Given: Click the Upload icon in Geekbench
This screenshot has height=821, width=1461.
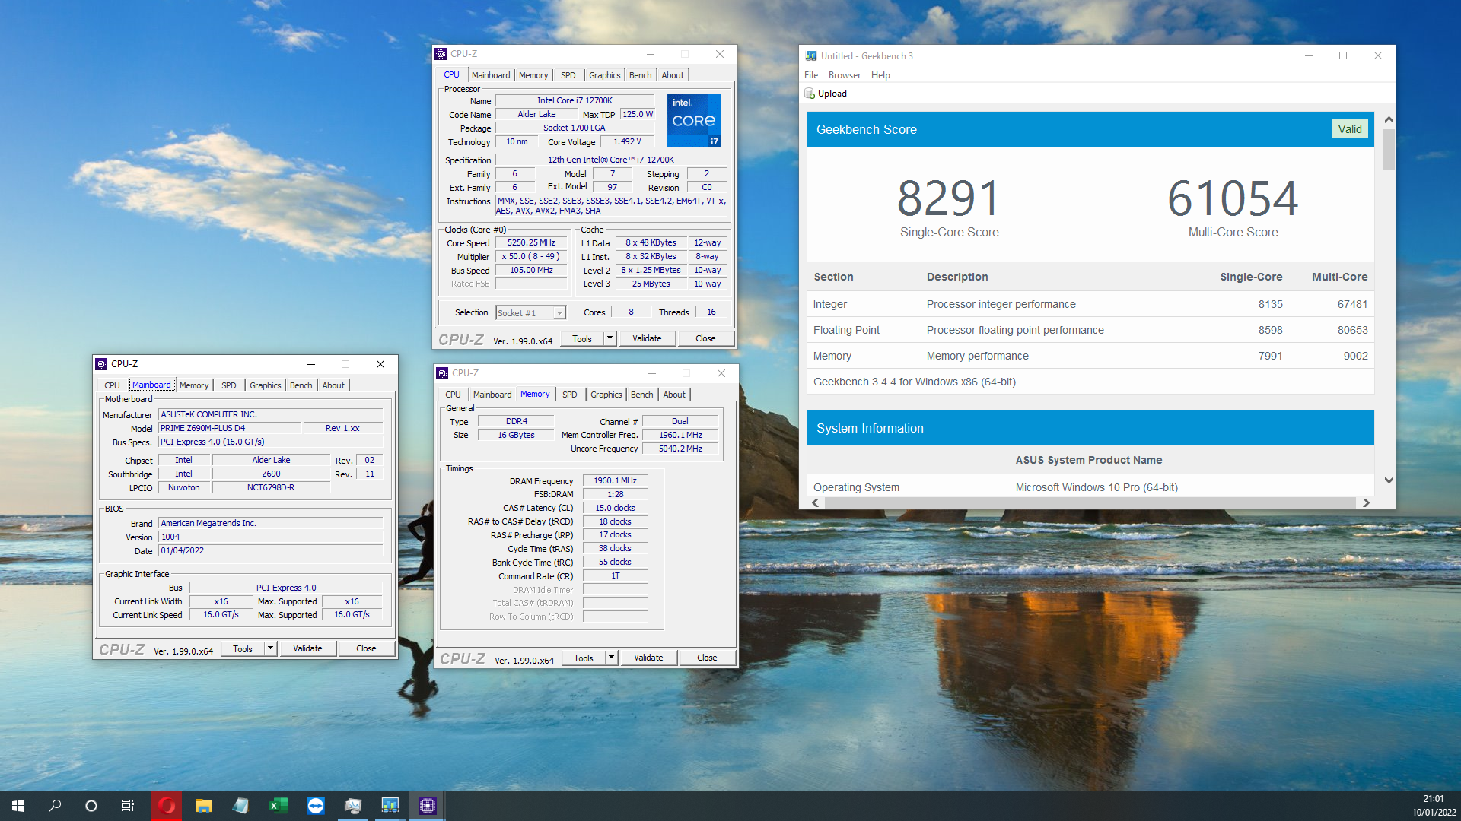Looking at the screenshot, I should [810, 94].
